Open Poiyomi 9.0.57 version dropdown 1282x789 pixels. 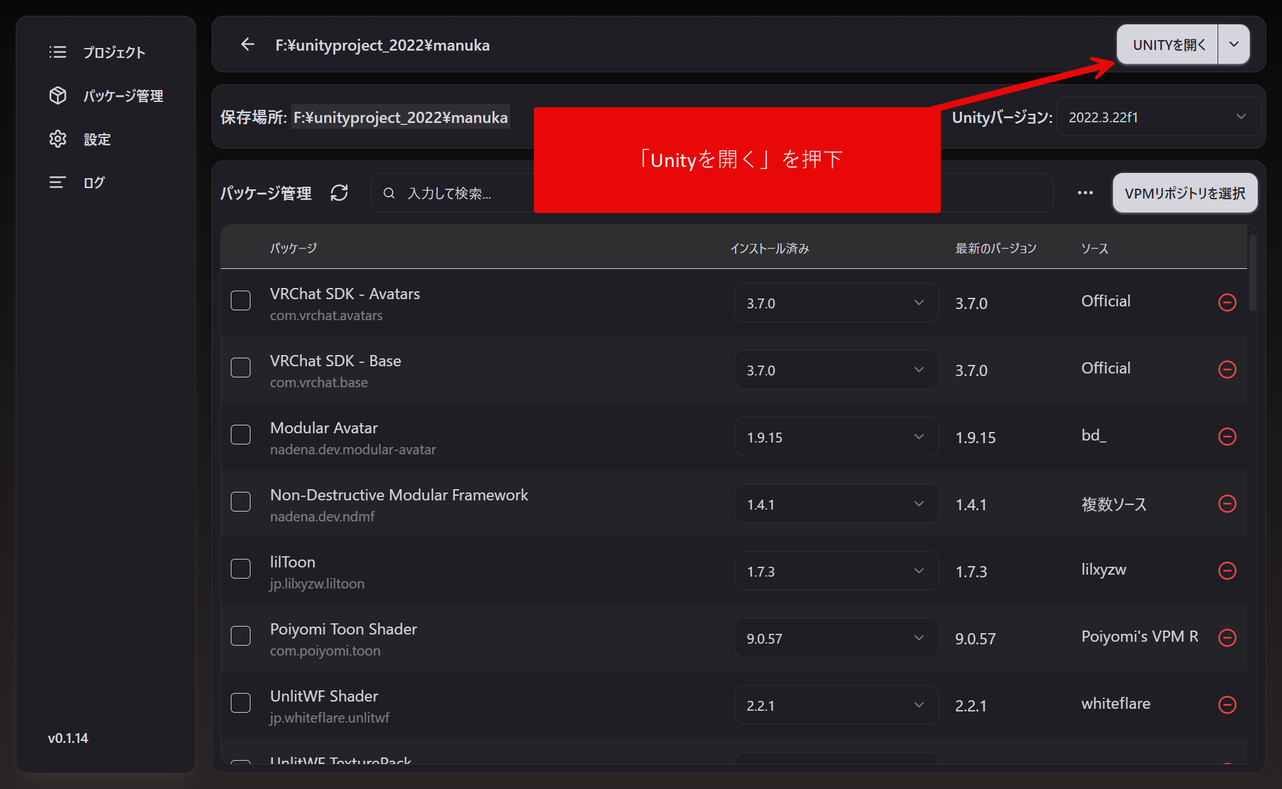(x=836, y=638)
